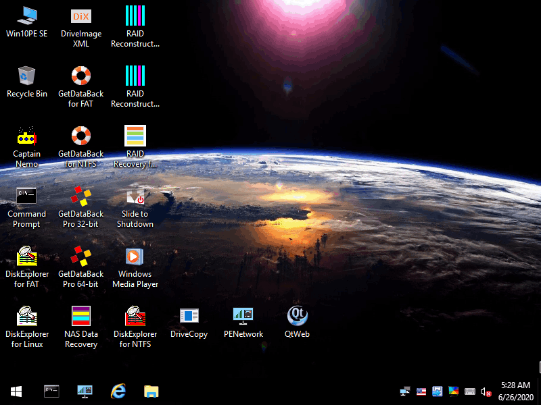
Task: Open Captain Nemo desktop icon
Action: coord(26,136)
